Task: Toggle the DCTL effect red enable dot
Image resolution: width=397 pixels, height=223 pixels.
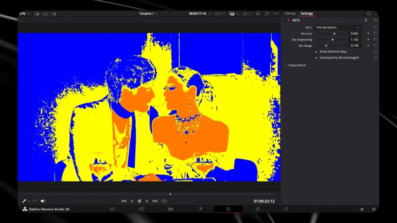Action: pyautogui.click(x=288, y=20)
